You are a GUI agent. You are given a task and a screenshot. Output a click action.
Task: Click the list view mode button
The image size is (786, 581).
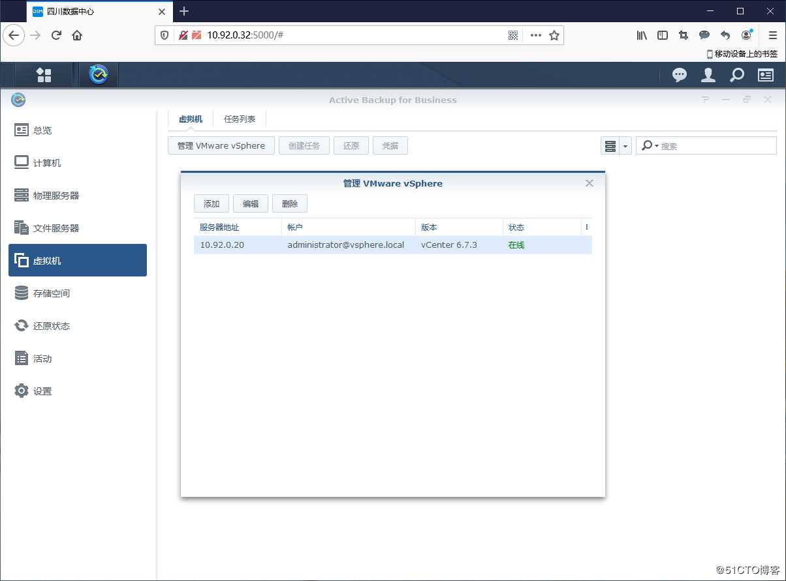point(610,145)
